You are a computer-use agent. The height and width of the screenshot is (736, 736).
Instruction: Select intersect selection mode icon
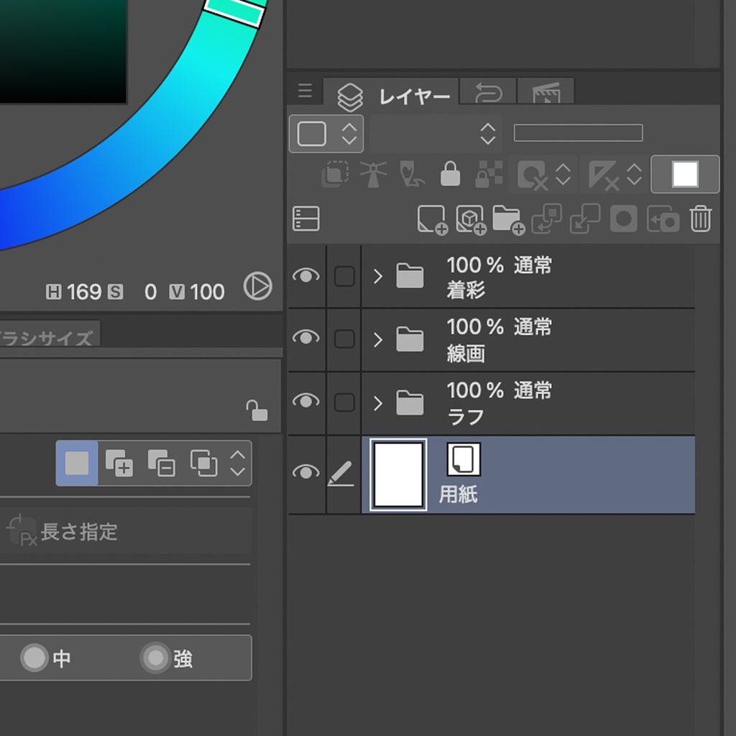coord(203,464)
